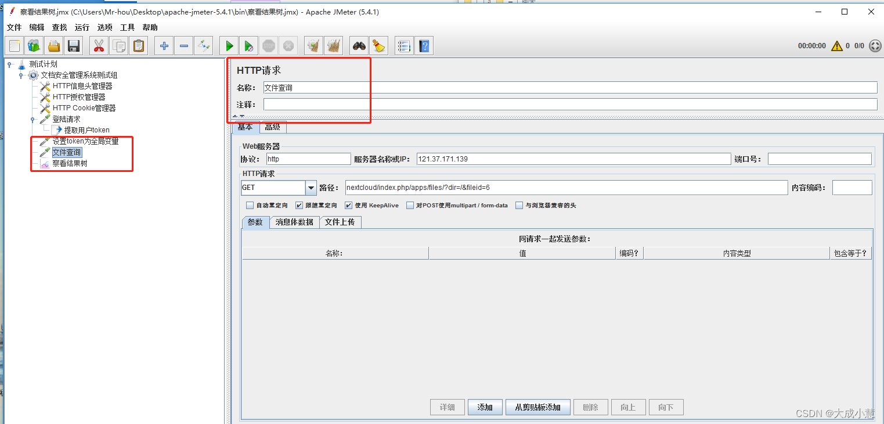Open the templates dialog
This screenshot has width=884, height=424.
click(x=34, y=45)
